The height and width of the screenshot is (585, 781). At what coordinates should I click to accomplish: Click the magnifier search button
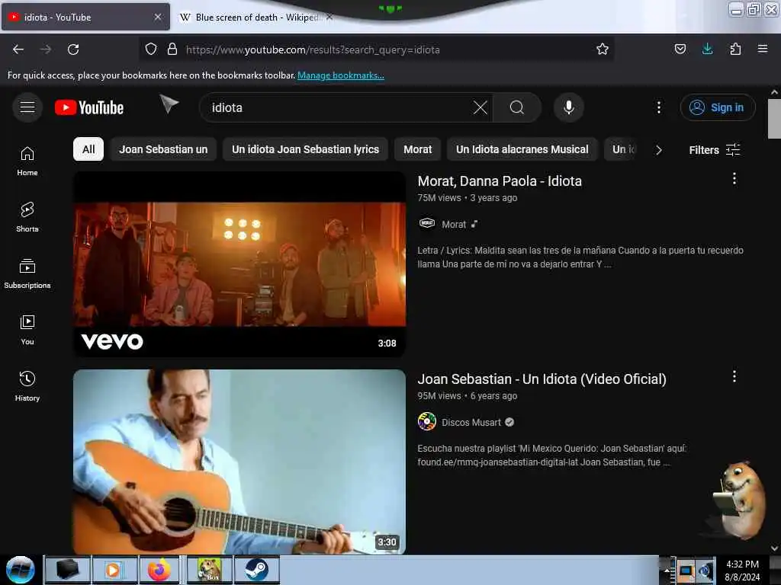click(x=517, y=107)
